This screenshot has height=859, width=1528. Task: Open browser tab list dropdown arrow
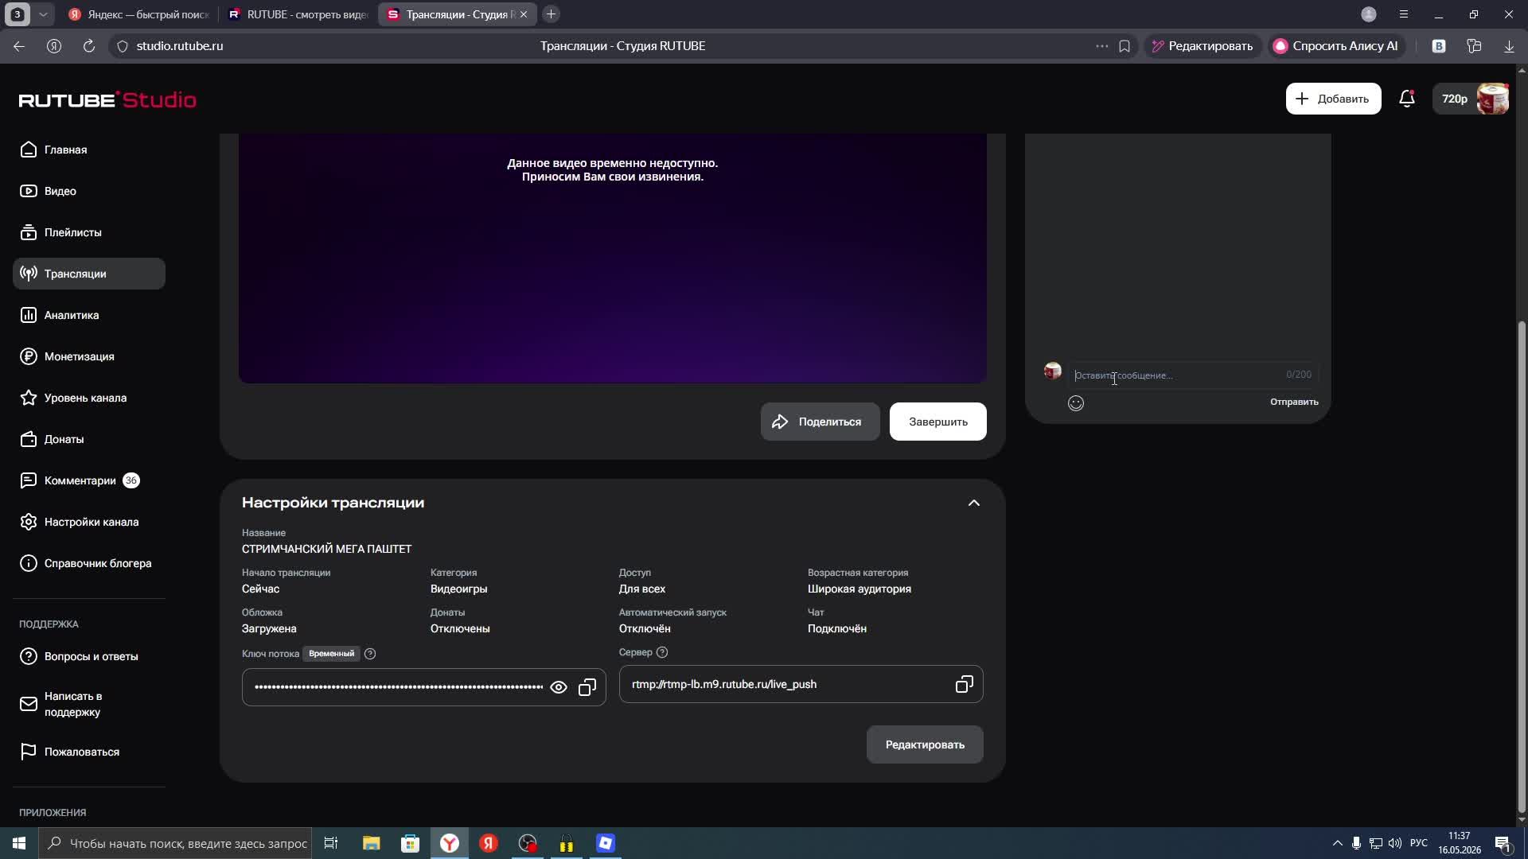tap(43, 14)
